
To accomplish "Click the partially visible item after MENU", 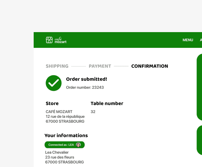I will point(201,40).
